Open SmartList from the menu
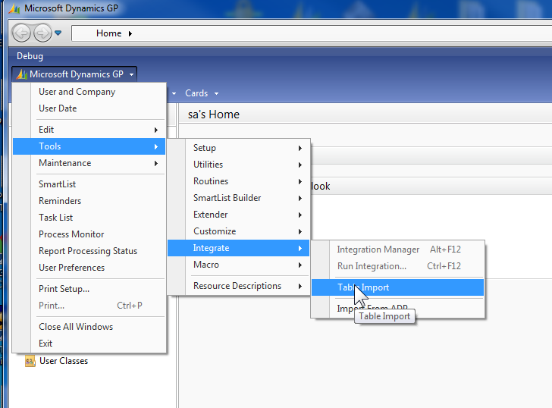The width and height of the screenshot is (552, 408). coord(89,184)
